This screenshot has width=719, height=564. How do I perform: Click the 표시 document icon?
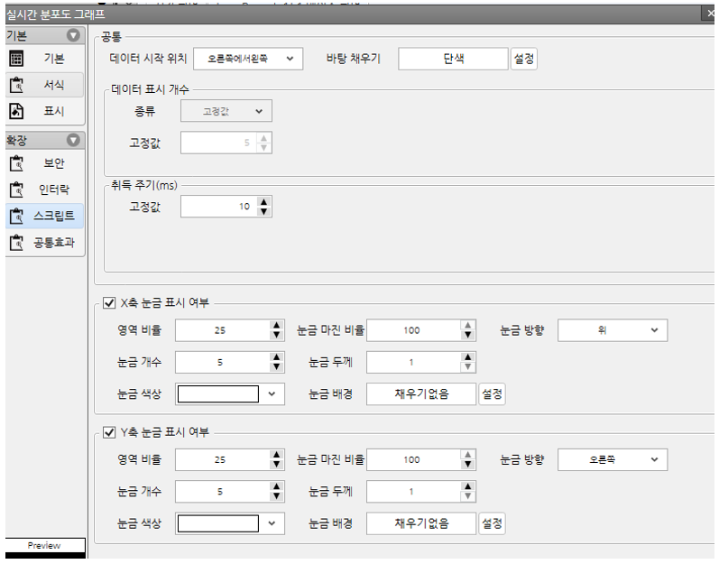16,111
